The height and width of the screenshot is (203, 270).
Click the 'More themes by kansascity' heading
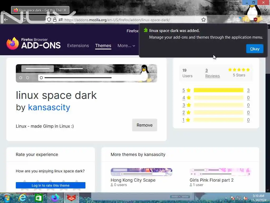pyautogui.click(x=138, y=154)
